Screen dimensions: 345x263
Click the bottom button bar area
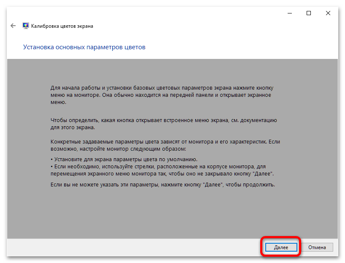(x=127, y=247)
